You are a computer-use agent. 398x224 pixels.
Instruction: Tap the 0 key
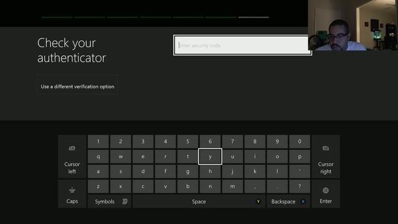[300, 141]
